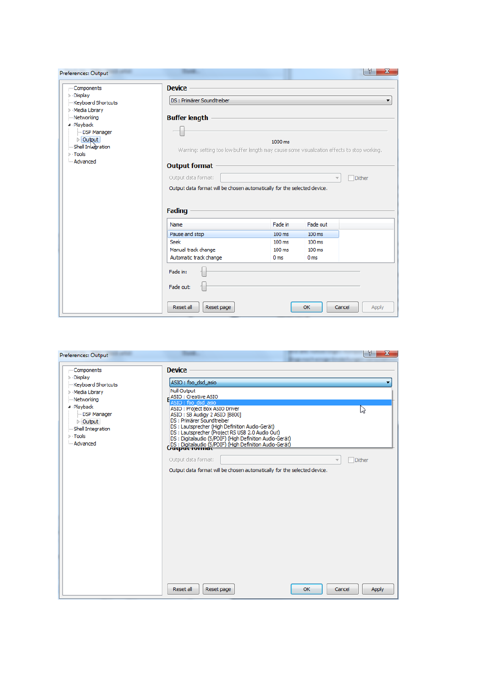
Task: Expand Media Library in upper preferences tree
Action: (x=69, y=110)
